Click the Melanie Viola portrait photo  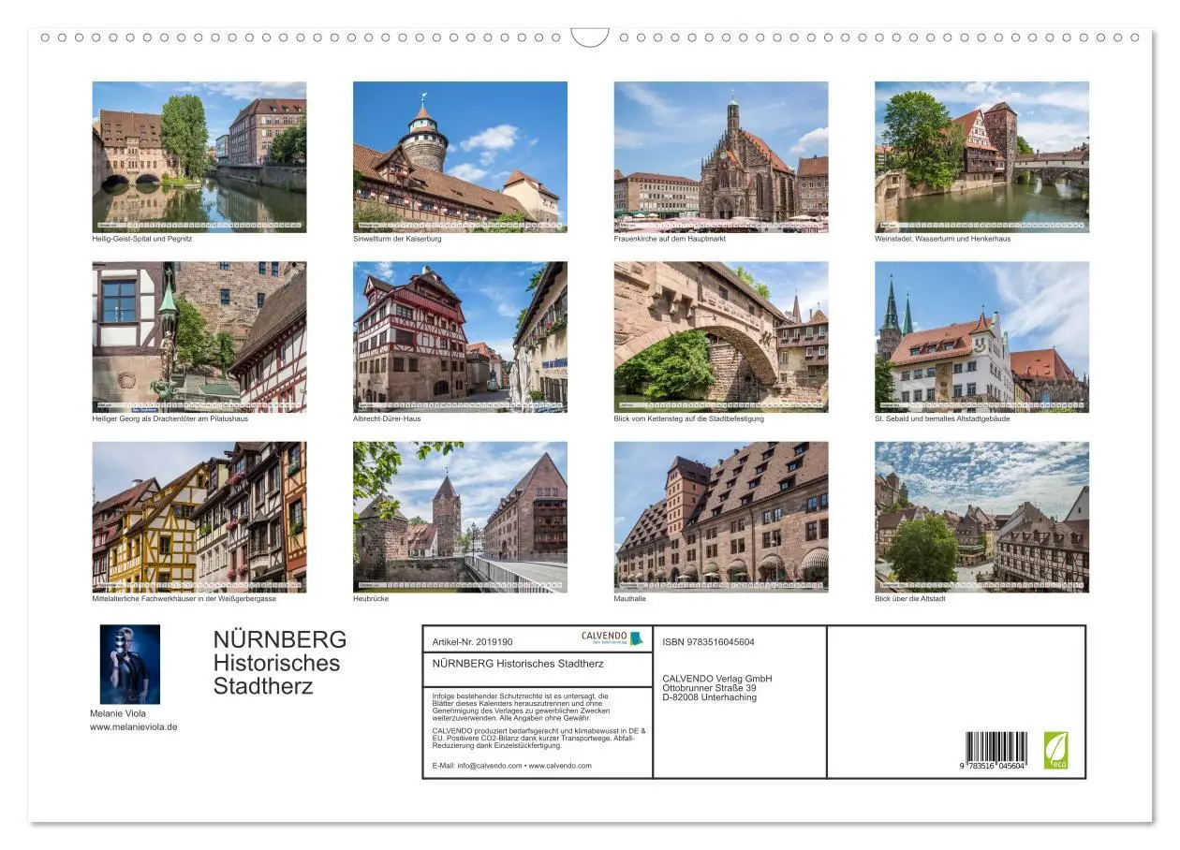tap(130, 665)
